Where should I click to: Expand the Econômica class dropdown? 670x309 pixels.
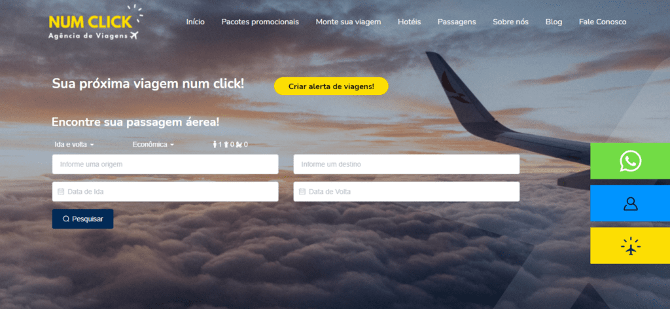(x=153, y=145)
